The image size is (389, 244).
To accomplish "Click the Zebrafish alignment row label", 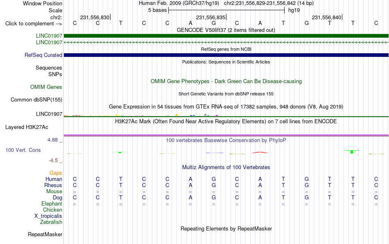I will (51, 222).
